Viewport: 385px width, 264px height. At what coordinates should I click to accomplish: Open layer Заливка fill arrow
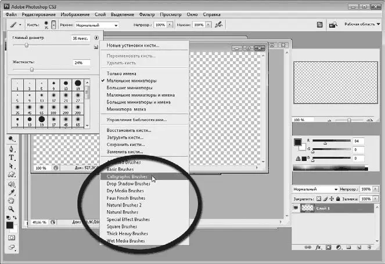(375, 199)
